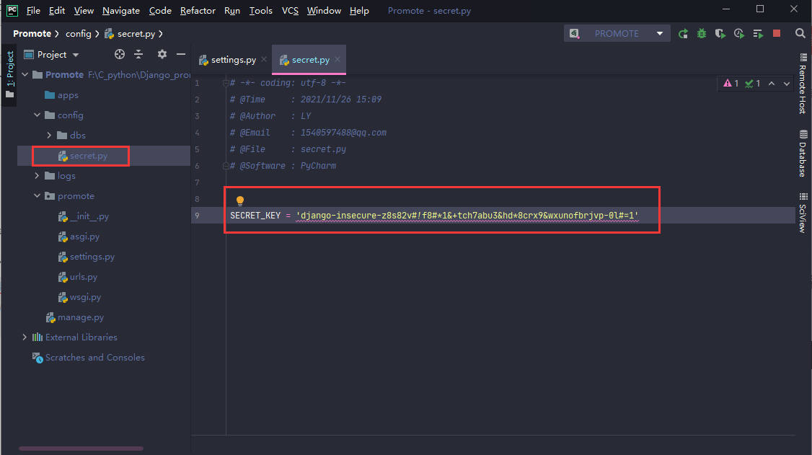Collapse the Promote root folder
812x455 pixels.
click(25, 74)
